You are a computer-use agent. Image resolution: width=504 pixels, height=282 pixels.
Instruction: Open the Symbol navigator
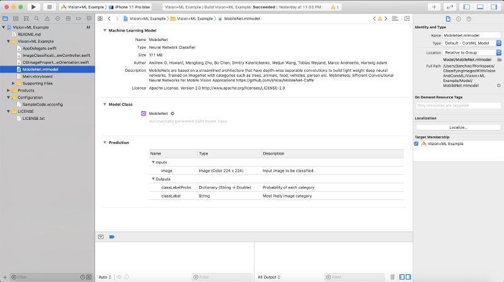pyautogui.click(x=26, y=19)
